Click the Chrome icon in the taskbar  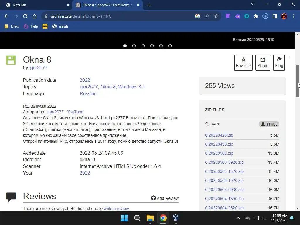(x=163, y=218)
